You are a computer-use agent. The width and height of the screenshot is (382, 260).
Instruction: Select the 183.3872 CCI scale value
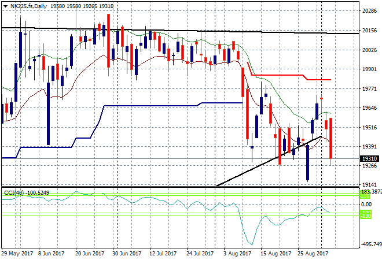point(372,192)
